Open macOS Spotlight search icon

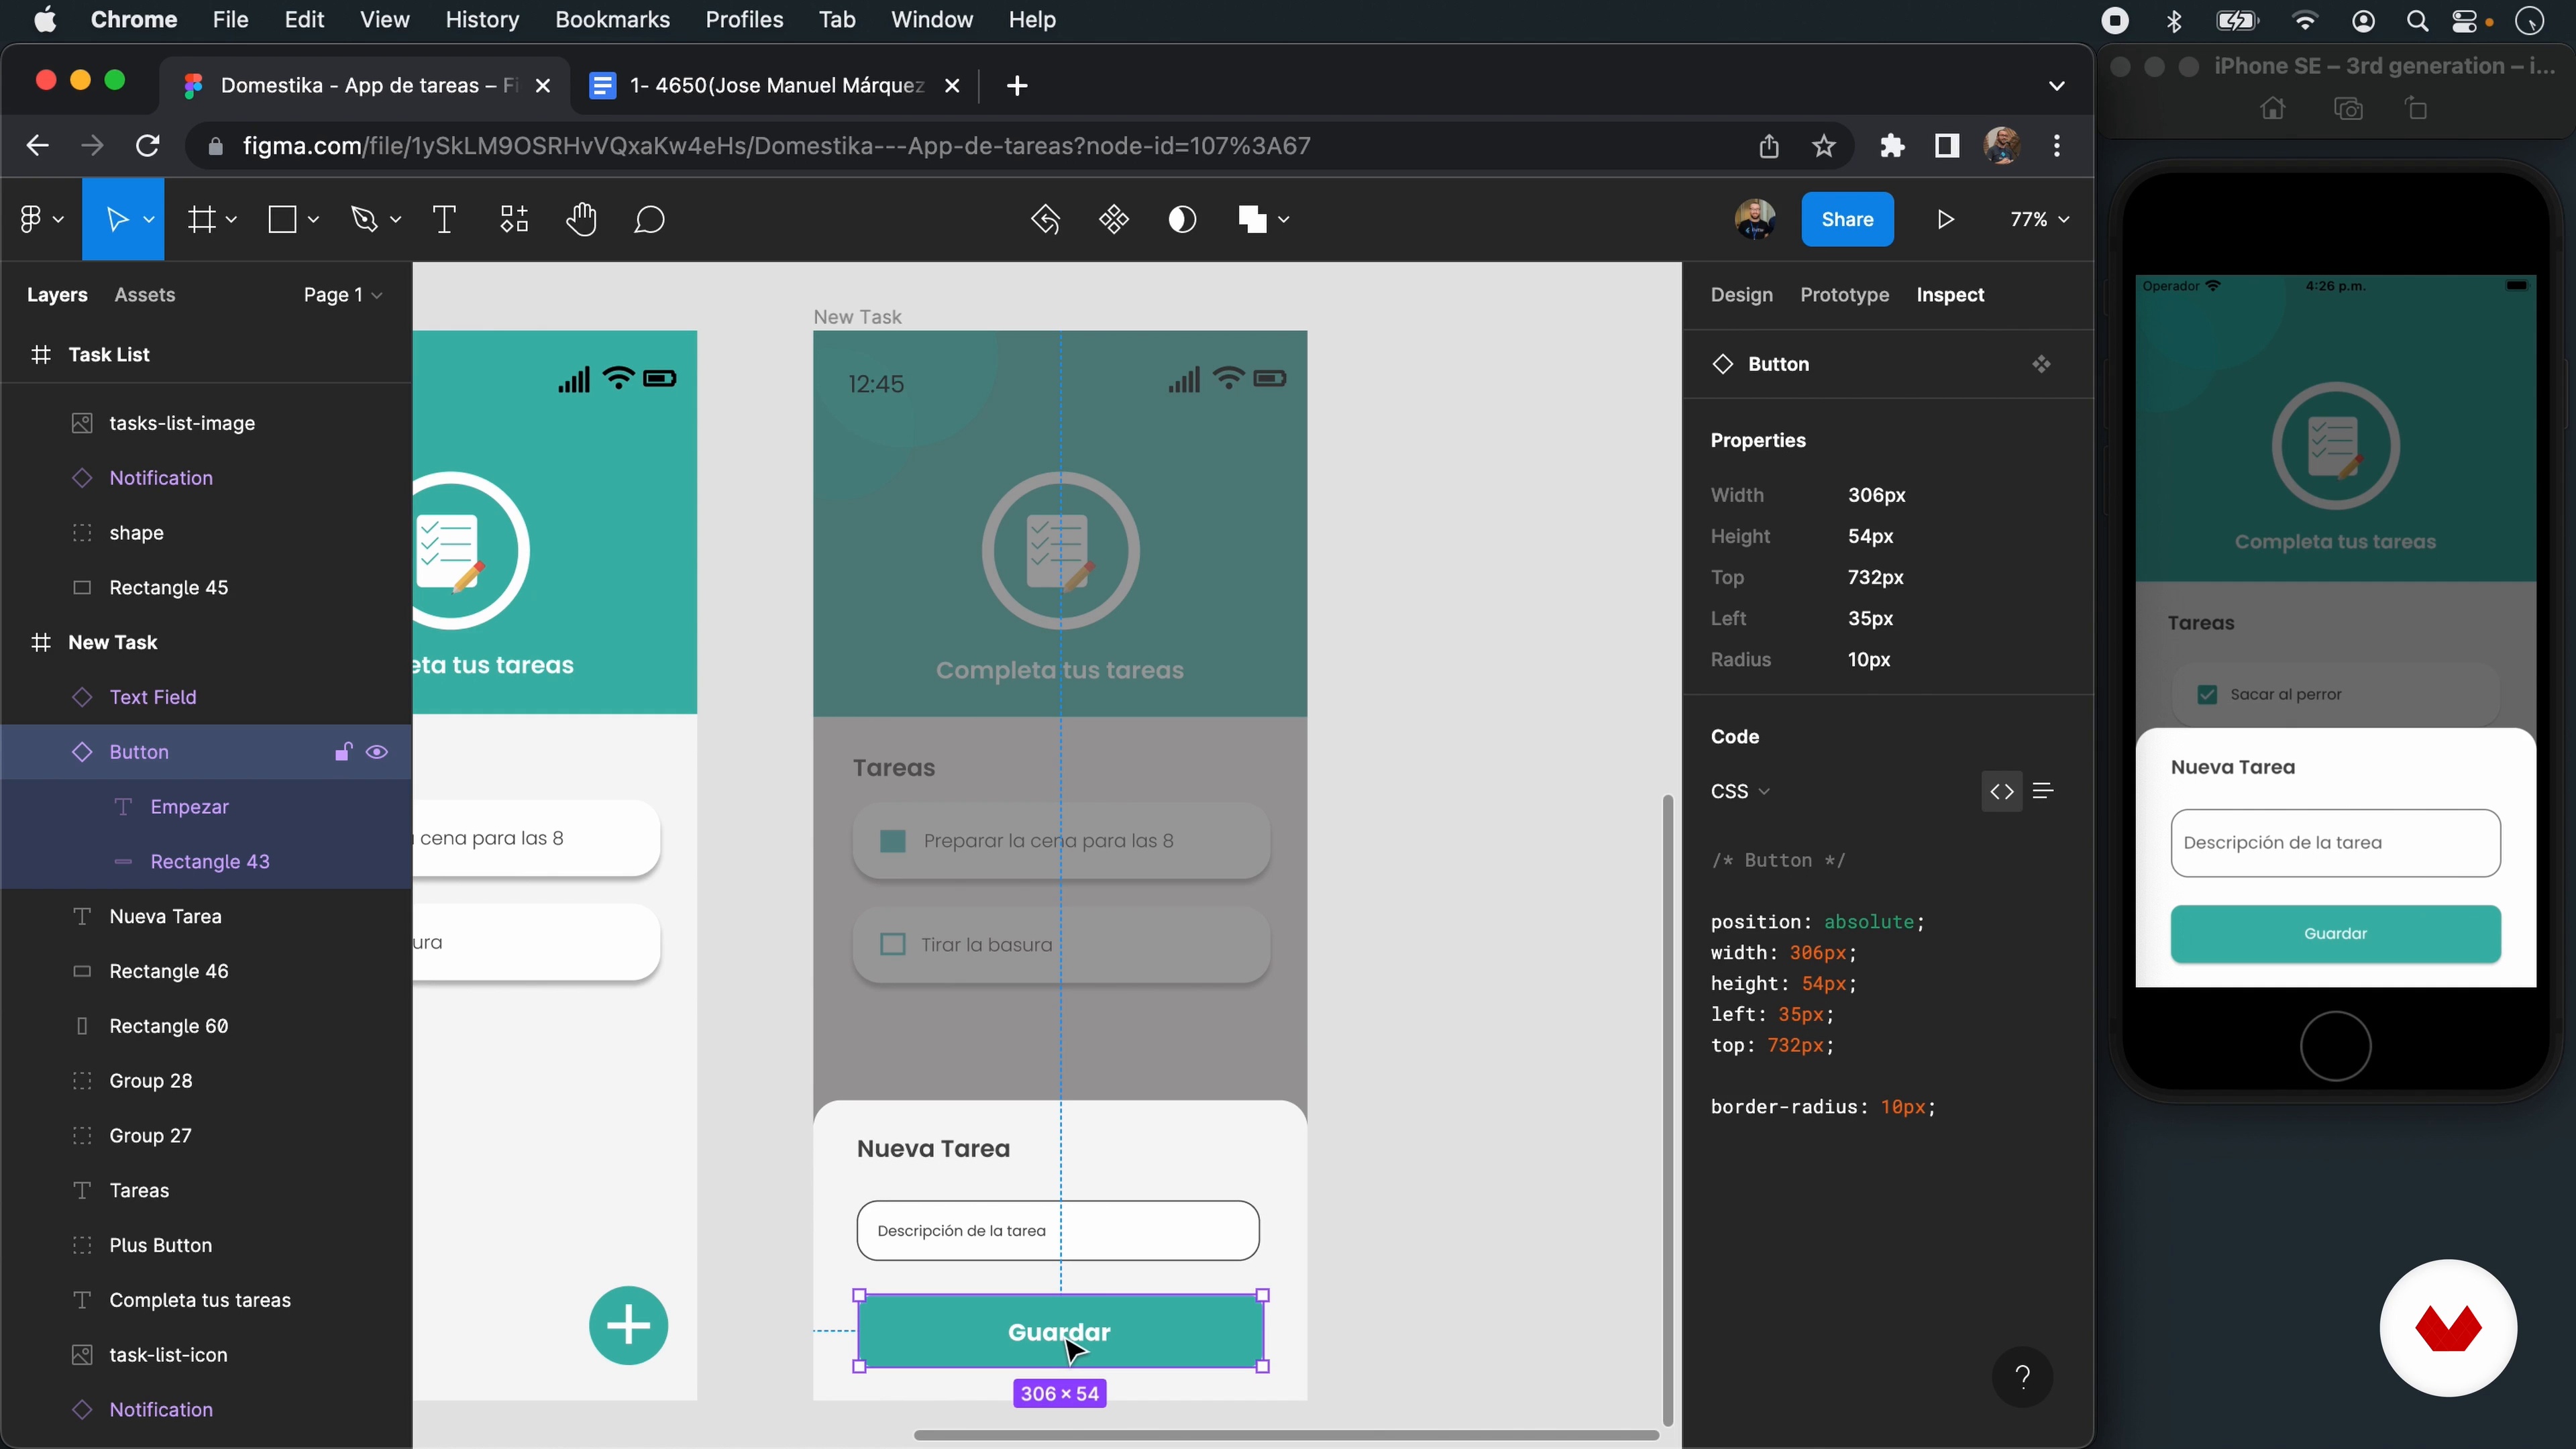(x=2417, y=20)
